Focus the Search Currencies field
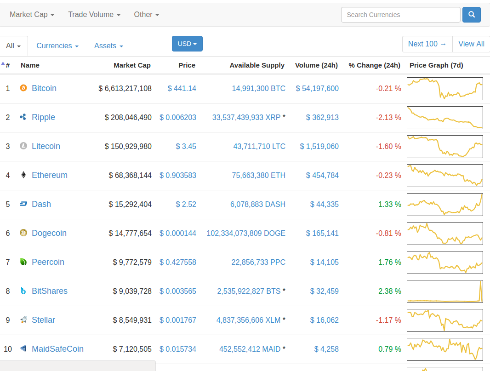The width and height of the screenshot is (490, 371). click(x=400, y=15)
